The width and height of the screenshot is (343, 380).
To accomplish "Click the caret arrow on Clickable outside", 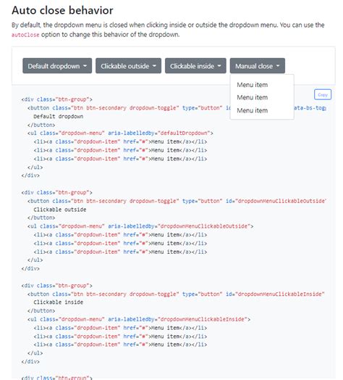I will click(154, 66).
